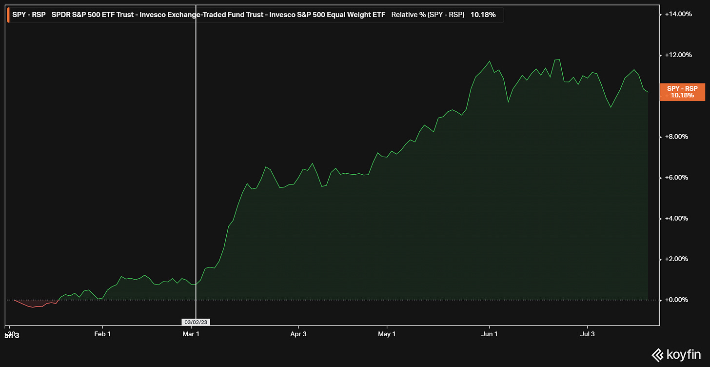Click the Feb 1 date label

[102, 334]
